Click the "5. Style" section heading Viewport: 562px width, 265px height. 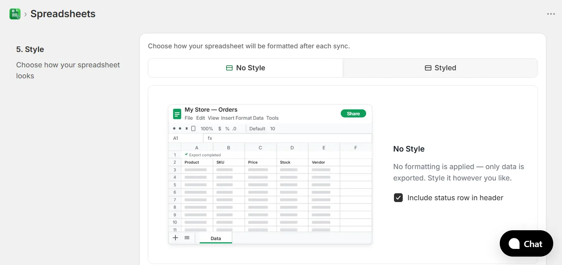pyautogui.click(x=30, y=49)
